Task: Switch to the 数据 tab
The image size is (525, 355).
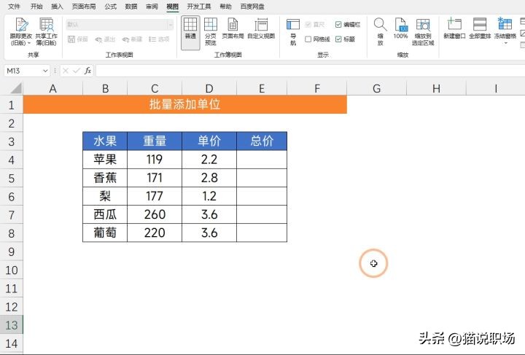Action: (131, 7)
